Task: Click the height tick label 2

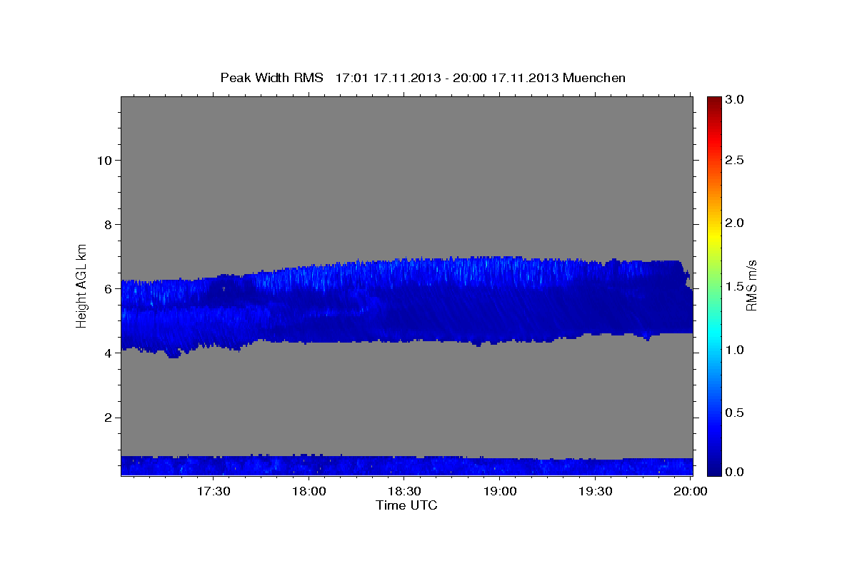Action: point(106,418)
